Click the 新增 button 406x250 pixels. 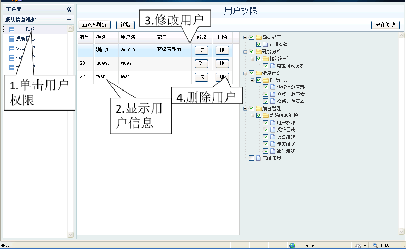pos(125,25)
